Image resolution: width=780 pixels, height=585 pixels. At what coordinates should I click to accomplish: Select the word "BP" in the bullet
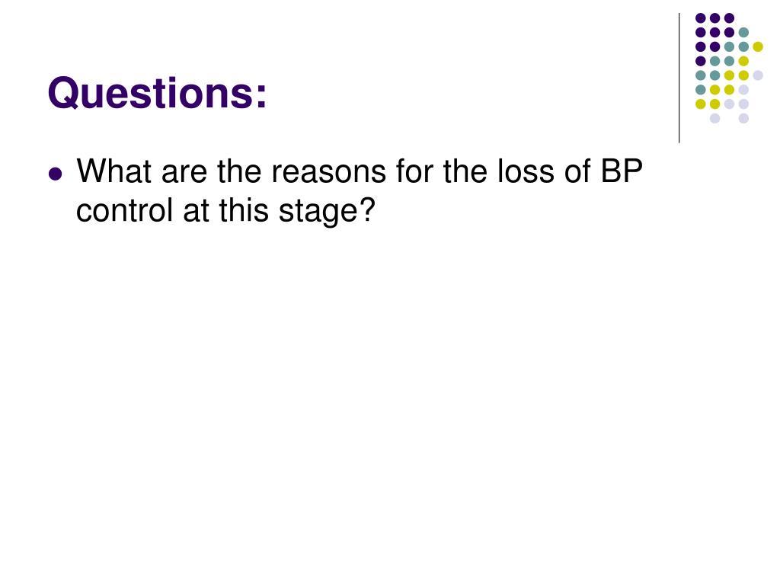622,171
